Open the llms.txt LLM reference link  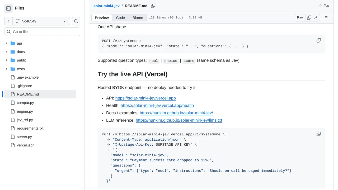[x=179, y=120]
